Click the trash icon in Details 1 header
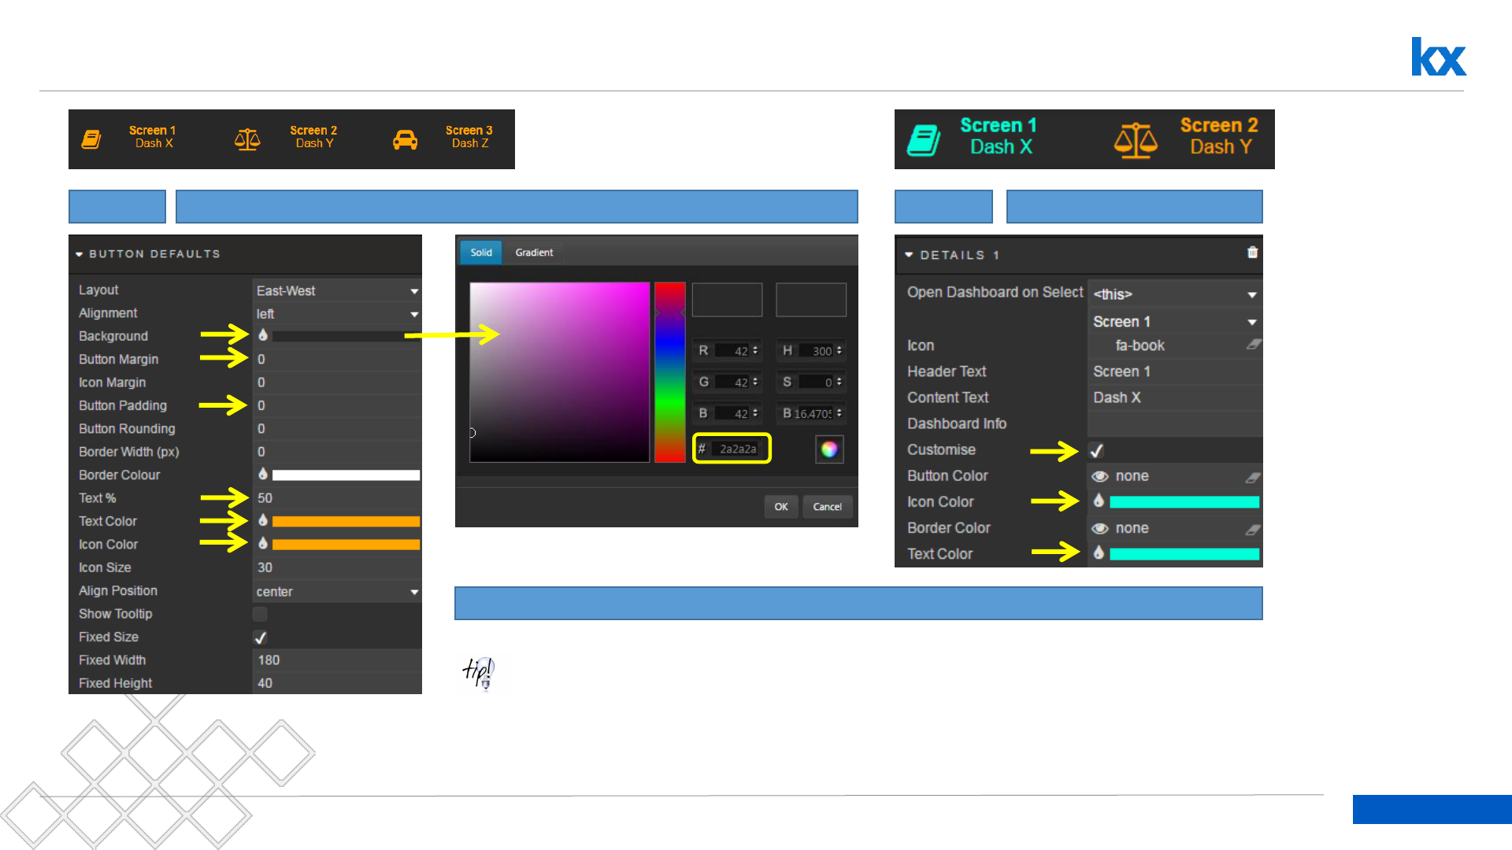The image size is (1512, 850). pyautogui.click(x=1252, y=253)
